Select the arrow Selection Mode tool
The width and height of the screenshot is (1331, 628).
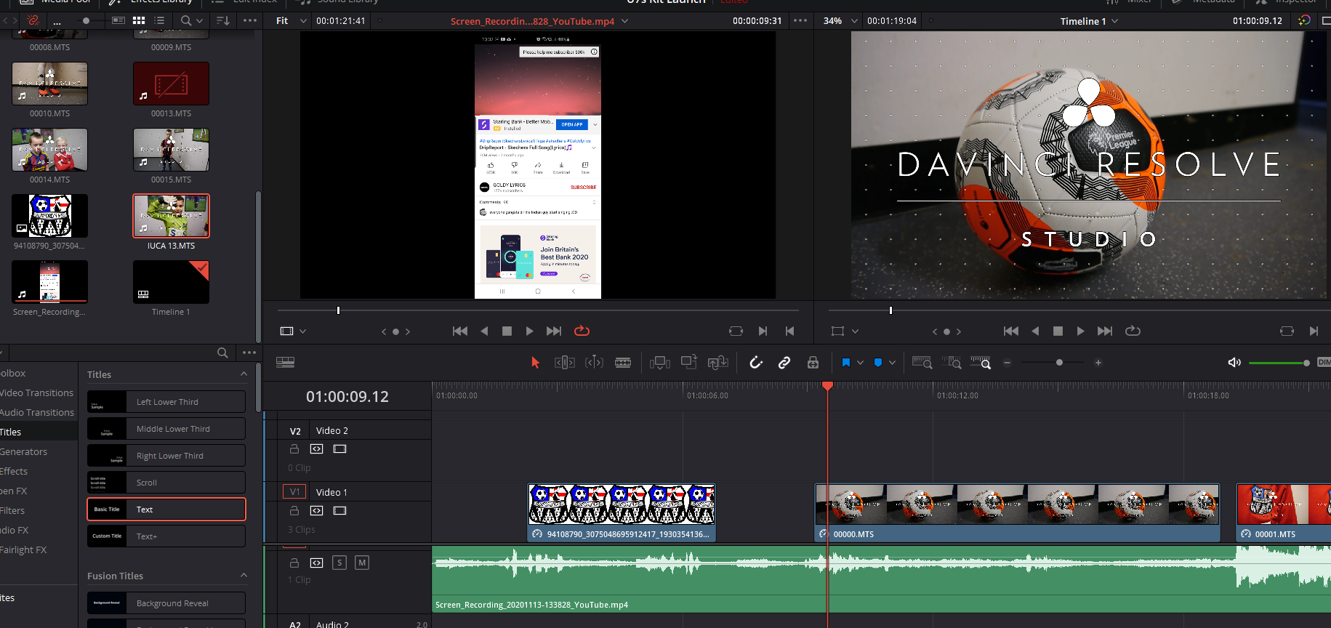tap(536, 363)
